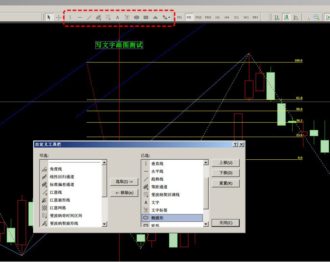Select the triangle shape tool in toolbar
Screen dimensions: 330x262
[x=155, y=18]
